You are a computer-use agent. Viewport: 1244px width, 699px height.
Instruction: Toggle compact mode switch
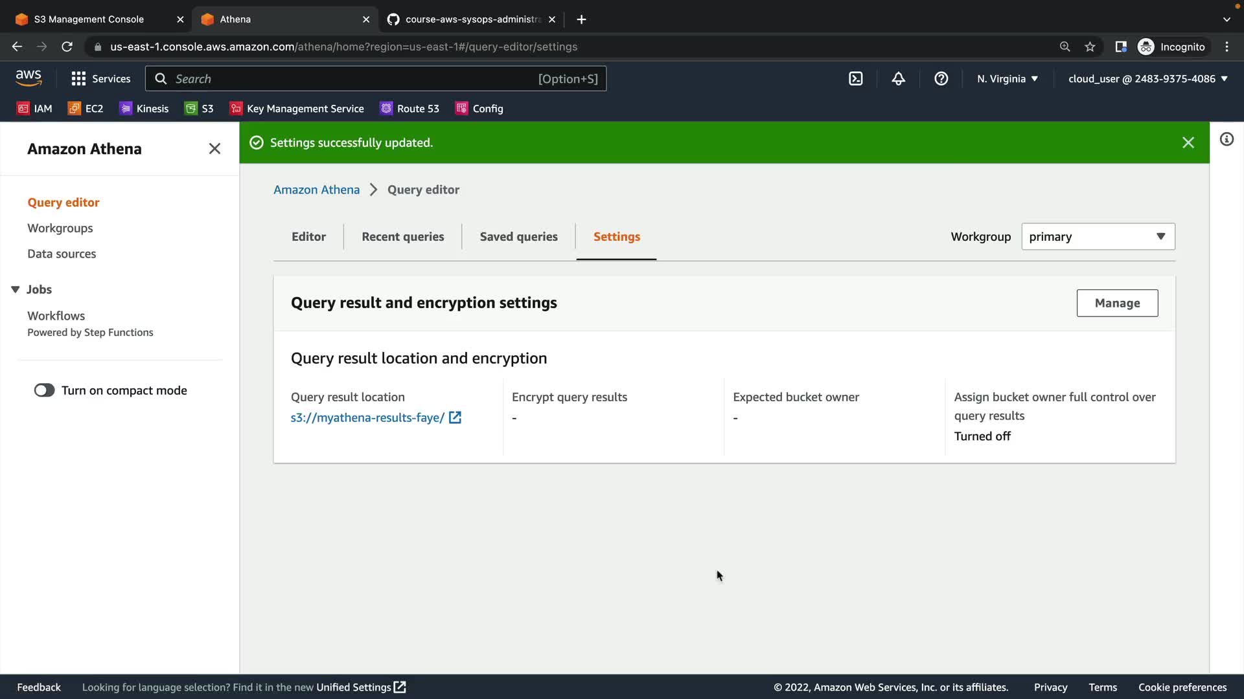(44, 390)
